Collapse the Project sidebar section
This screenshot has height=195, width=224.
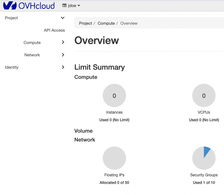pos(63,18)
